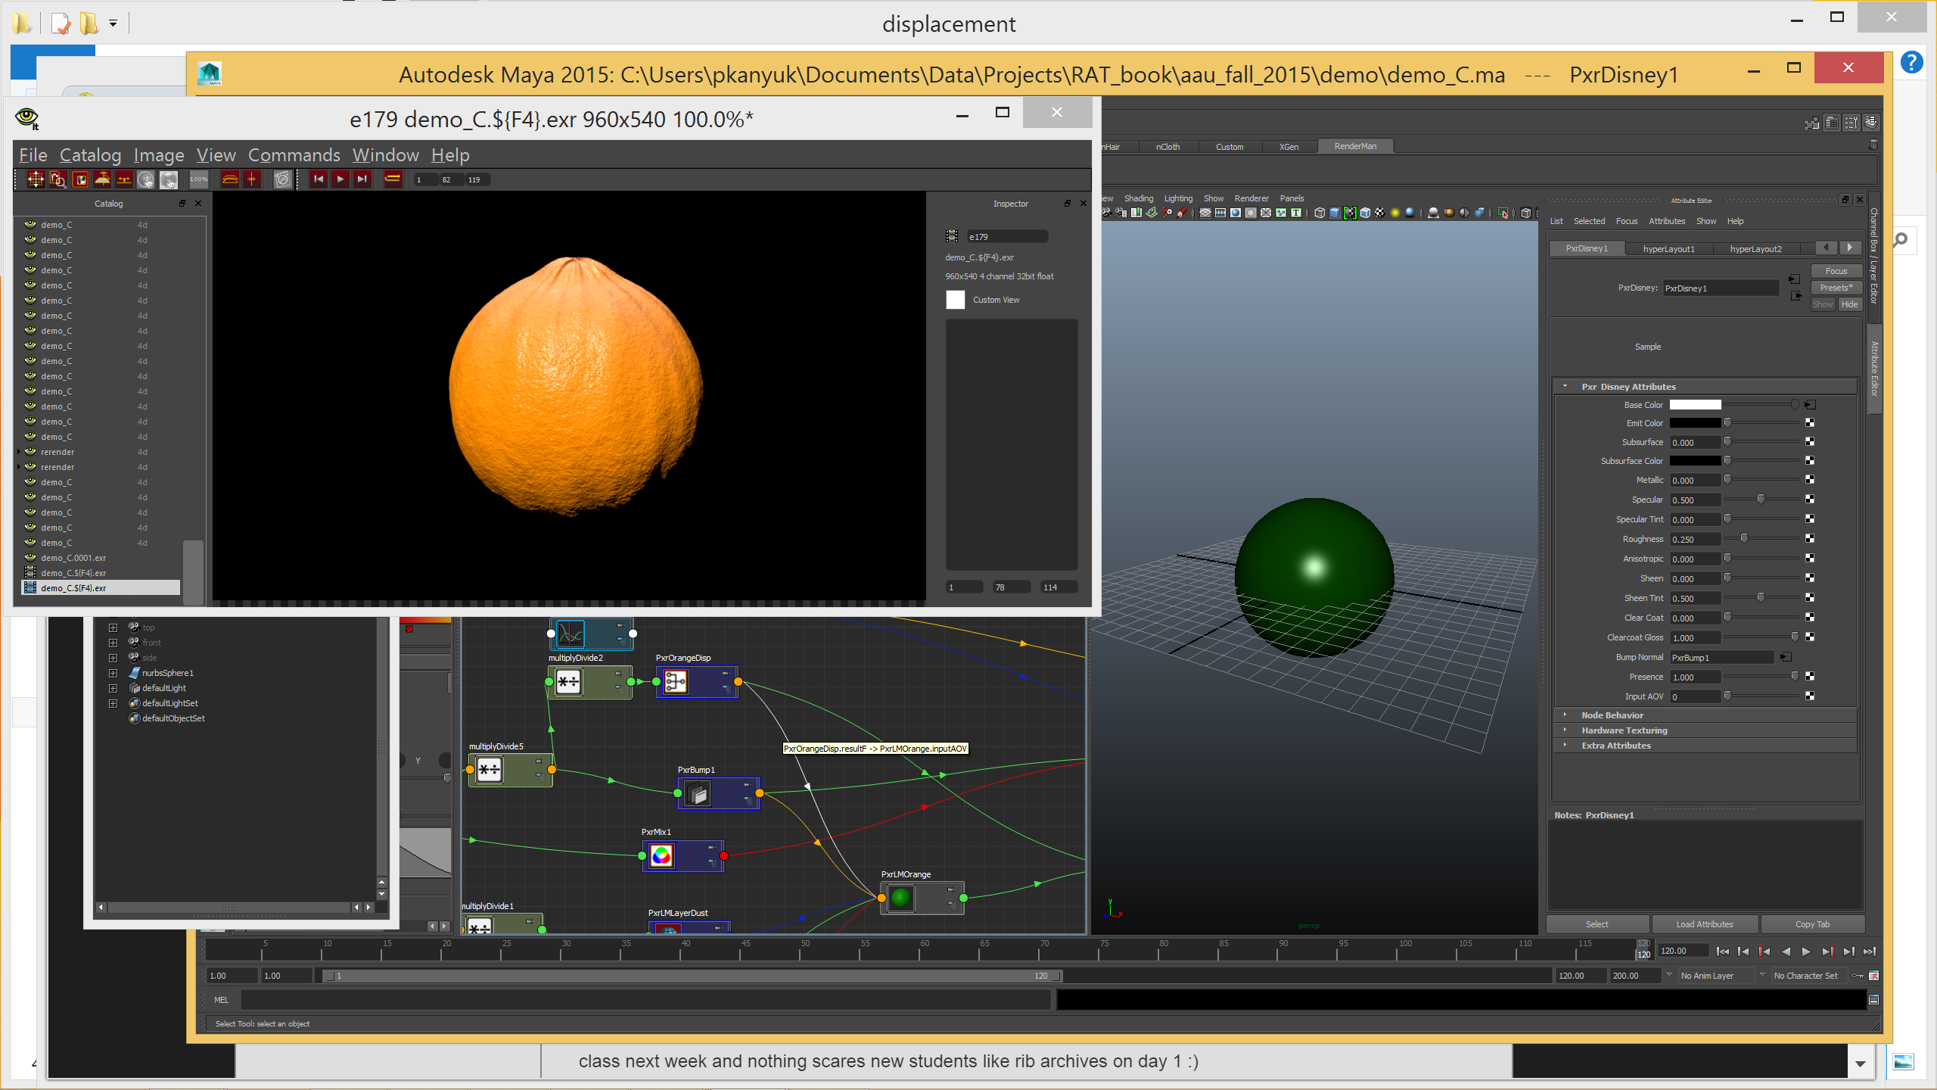Click the Emit Color checker map button
Viewport: 1937px width, 1090px height.
[1810, 423]
